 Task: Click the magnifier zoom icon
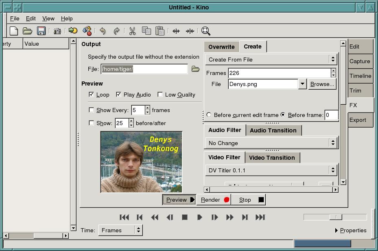pos(205,31)
